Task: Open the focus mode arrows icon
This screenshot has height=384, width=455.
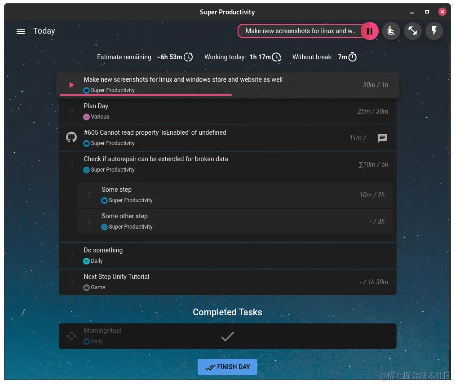Action: click(x=413, y=31)
